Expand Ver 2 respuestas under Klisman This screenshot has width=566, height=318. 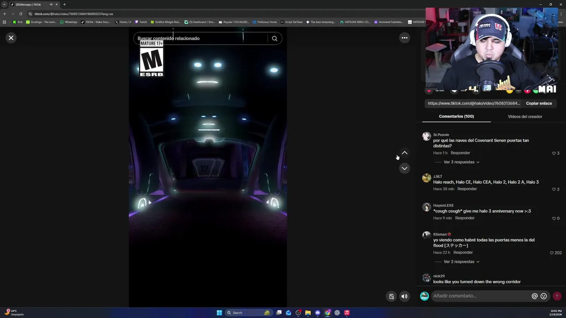coord(461,262)
